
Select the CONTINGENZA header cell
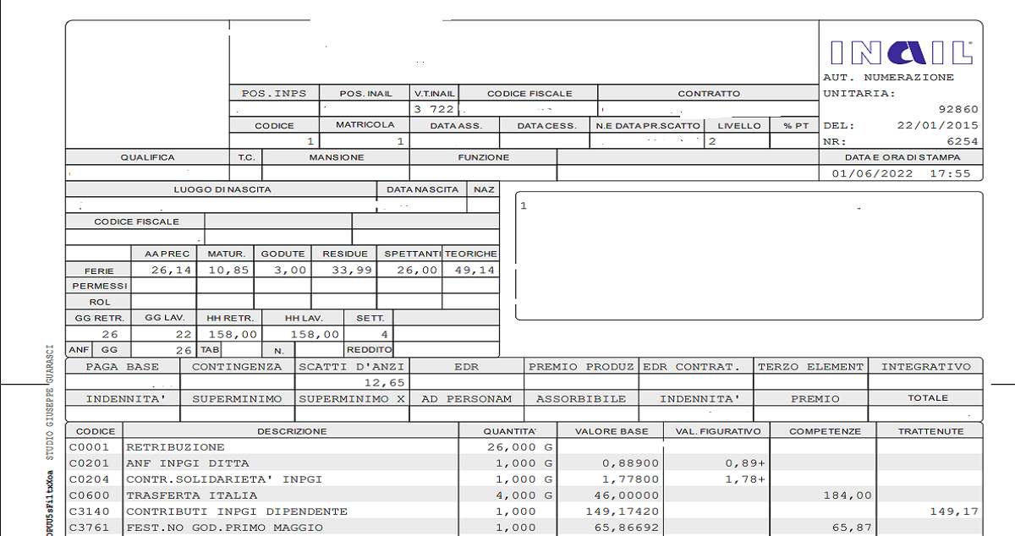coord(237,367)
